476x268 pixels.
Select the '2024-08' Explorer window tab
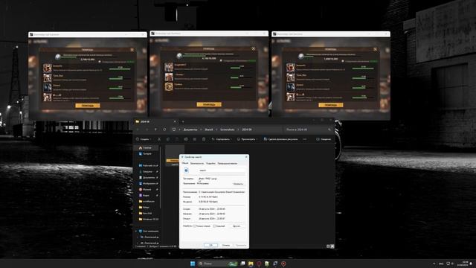coord(155,121)
